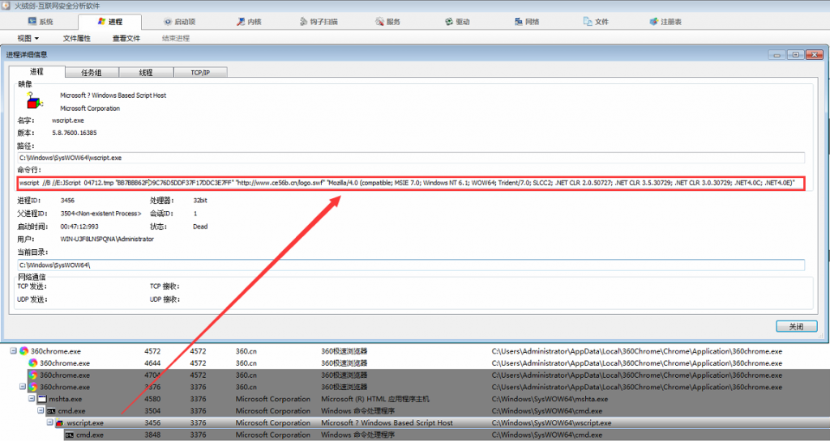Switch to the 线程 (Threads) tab
The image size is (830, 441).
(146, 73)
